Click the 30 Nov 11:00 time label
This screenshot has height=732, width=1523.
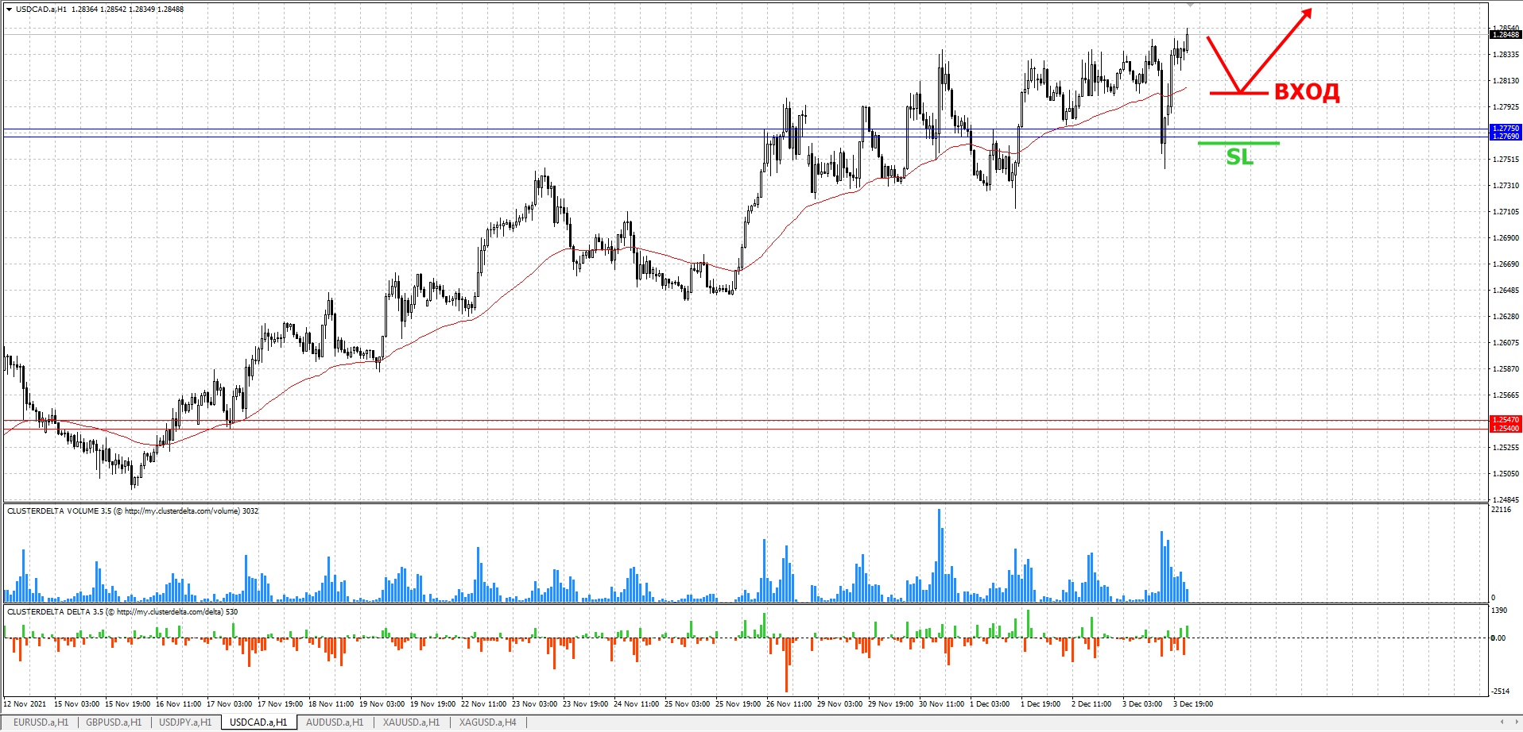942,704
